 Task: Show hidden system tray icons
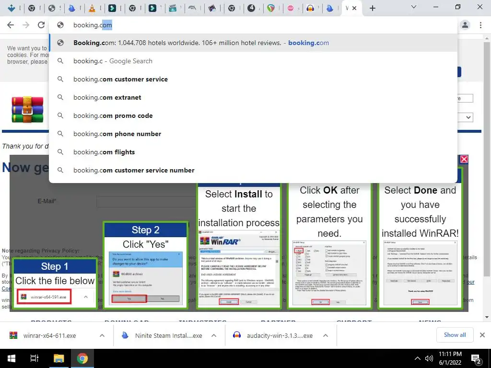click(418, 358)
